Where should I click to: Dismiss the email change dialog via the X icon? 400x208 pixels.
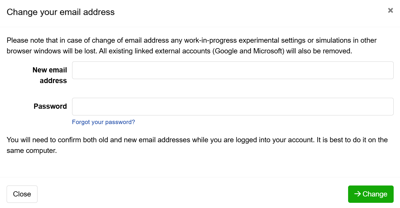pyautogui.click(x=390, y=10)
